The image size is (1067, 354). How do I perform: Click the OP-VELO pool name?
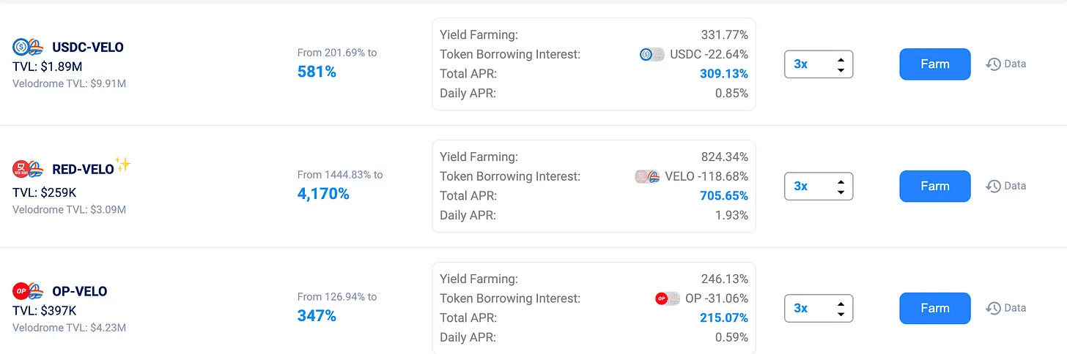[80, 291]
